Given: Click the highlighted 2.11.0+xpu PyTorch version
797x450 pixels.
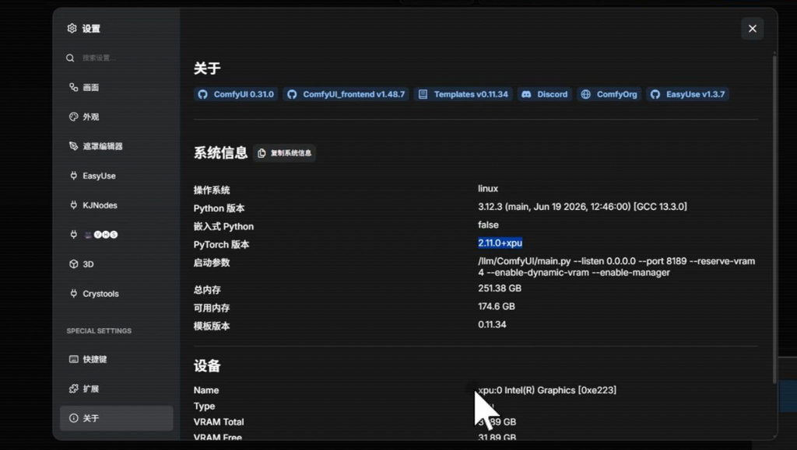Looking at the screenshot, I should point(500,243).
